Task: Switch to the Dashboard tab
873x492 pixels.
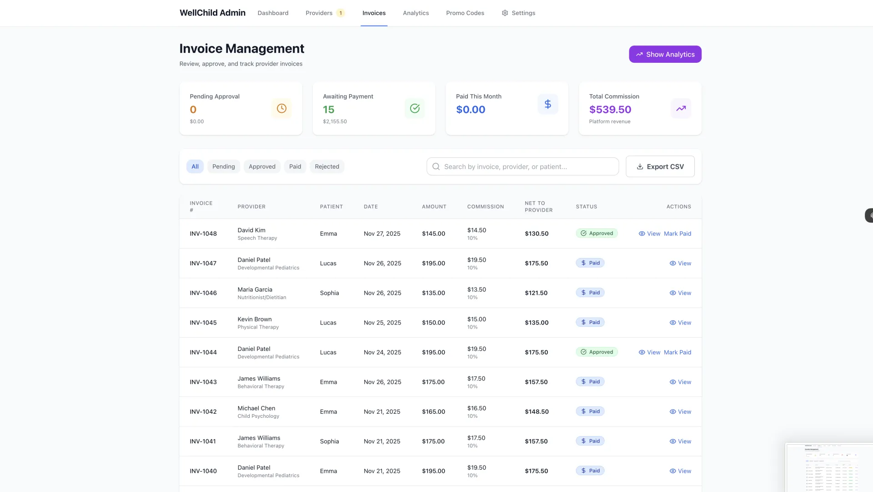Action: click(273, 13)
